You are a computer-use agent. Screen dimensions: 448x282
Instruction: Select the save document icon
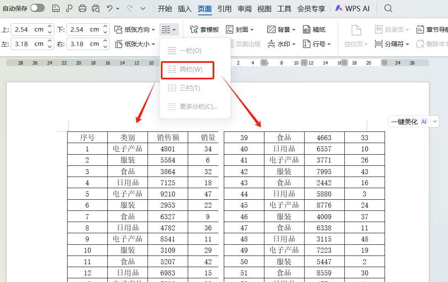pyautogui.click(x=56, y=8)
